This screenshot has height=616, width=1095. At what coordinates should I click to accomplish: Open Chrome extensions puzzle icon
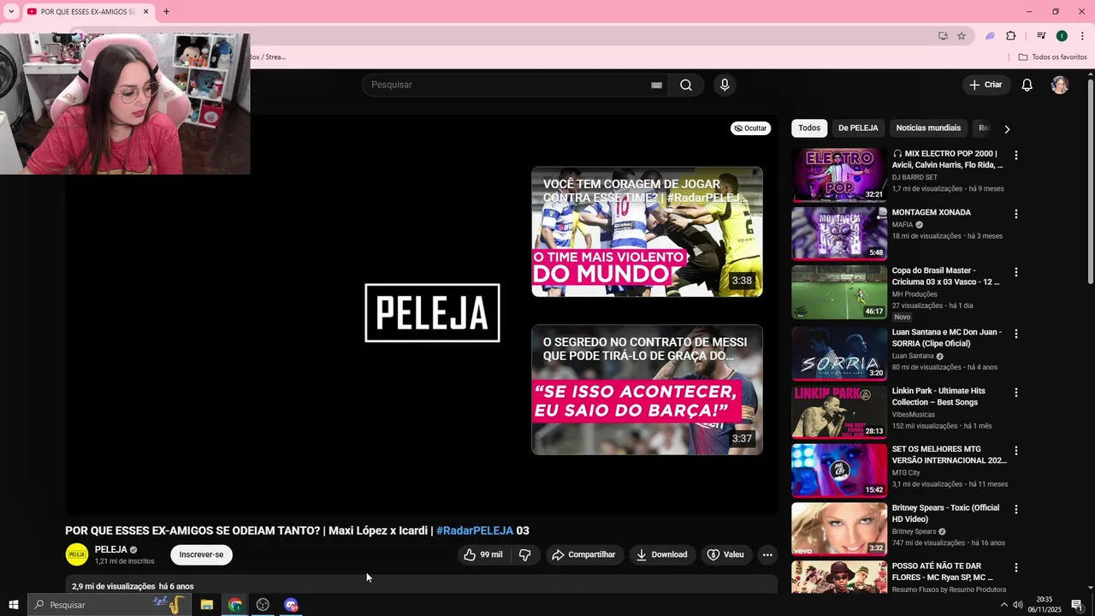(x=1011, y=36)
